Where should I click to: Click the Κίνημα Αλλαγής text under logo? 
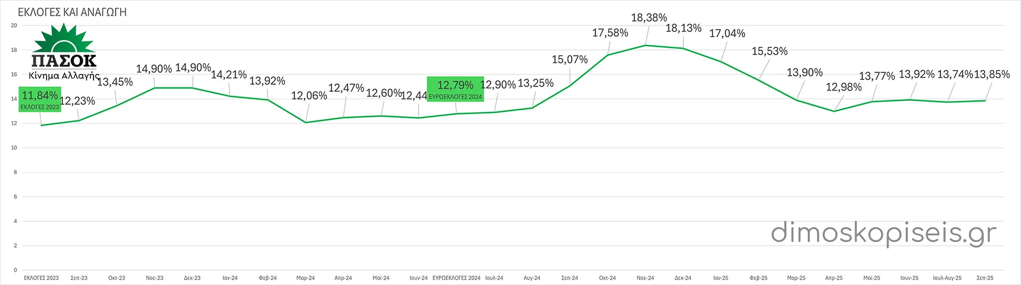pos(64,75)
